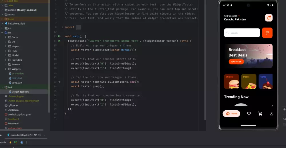286x148 pixels.
Task: Open the Pizzas category card
Action: click(x=249, y=82)
